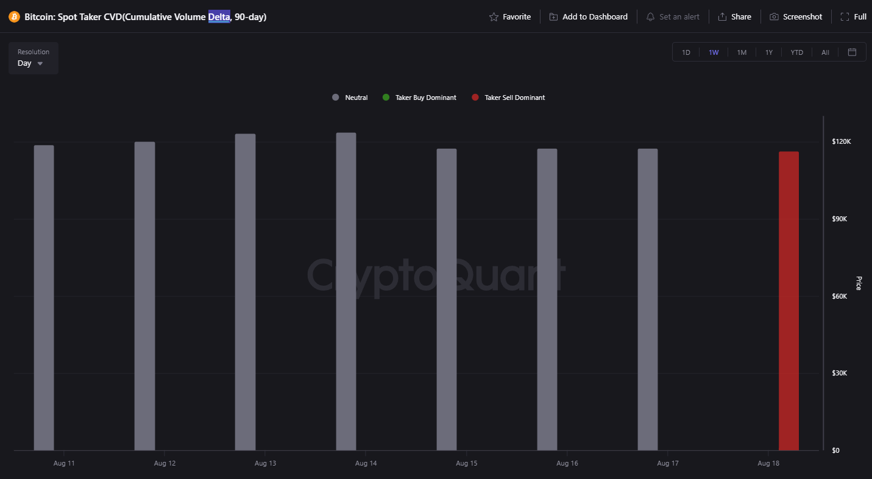The image size is (872, 479).
Task: Toggle Taker Buy Dominant legend item
Action: 419,98
